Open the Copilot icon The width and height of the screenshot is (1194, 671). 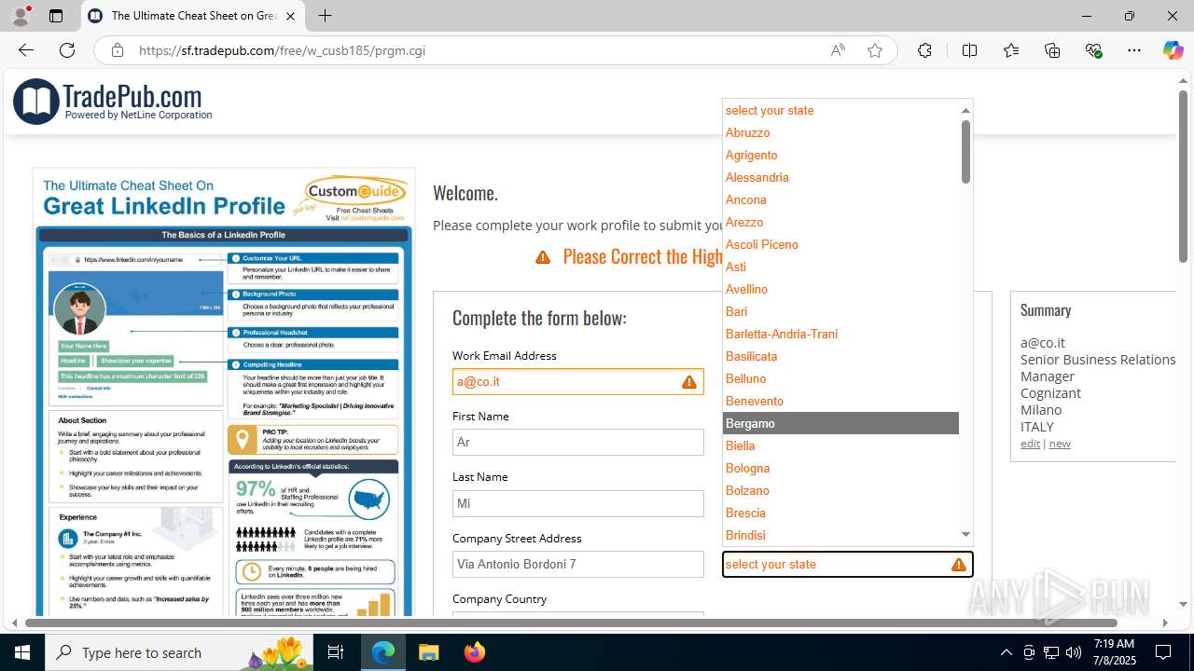click(1173, 50)
